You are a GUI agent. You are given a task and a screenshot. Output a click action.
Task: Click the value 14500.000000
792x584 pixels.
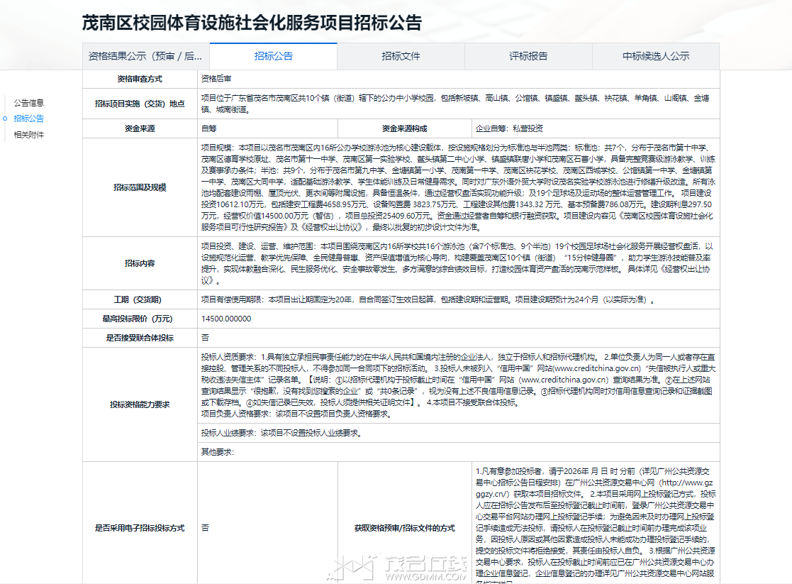(x=225, y=319)
